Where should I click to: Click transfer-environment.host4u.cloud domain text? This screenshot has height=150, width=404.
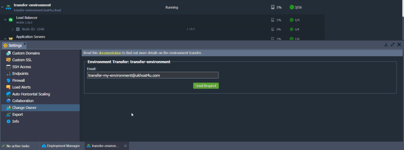click(37, 10)
